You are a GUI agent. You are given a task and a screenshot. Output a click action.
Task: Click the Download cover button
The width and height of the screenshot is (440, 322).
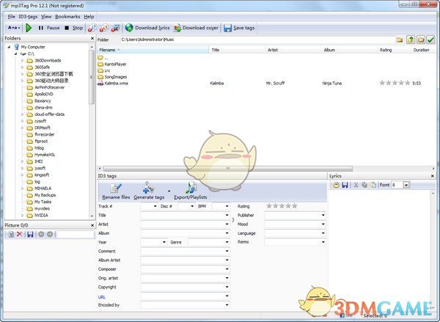(196, 28)
